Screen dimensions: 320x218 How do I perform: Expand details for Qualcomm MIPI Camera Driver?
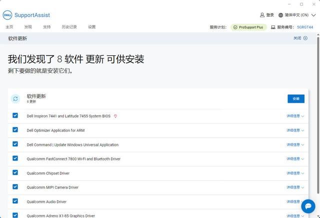point(295,187)
